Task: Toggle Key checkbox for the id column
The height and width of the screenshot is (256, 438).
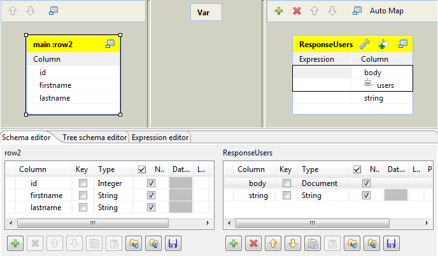Action: click(x=83, y=183)
